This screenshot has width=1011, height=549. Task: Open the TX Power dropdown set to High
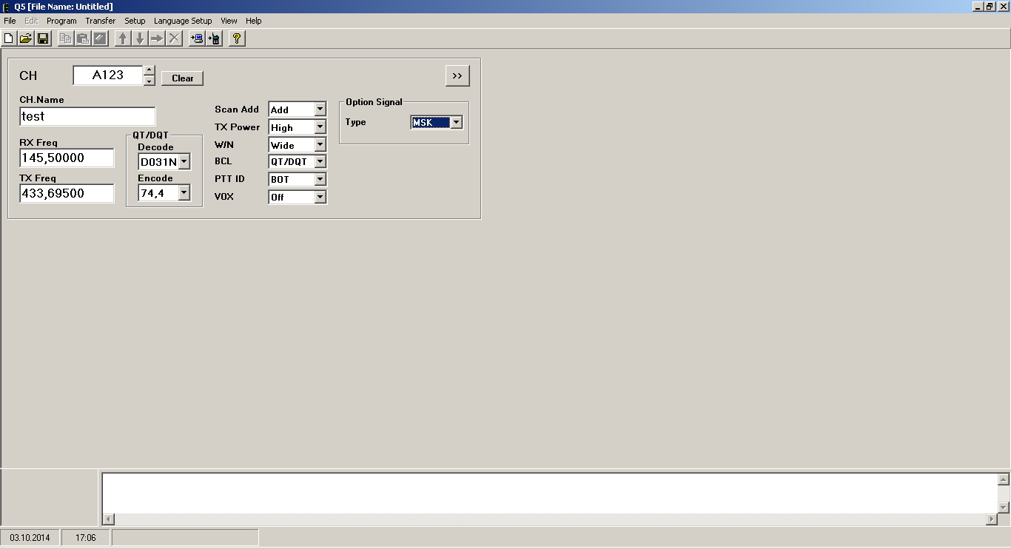[x=320, y=127]
